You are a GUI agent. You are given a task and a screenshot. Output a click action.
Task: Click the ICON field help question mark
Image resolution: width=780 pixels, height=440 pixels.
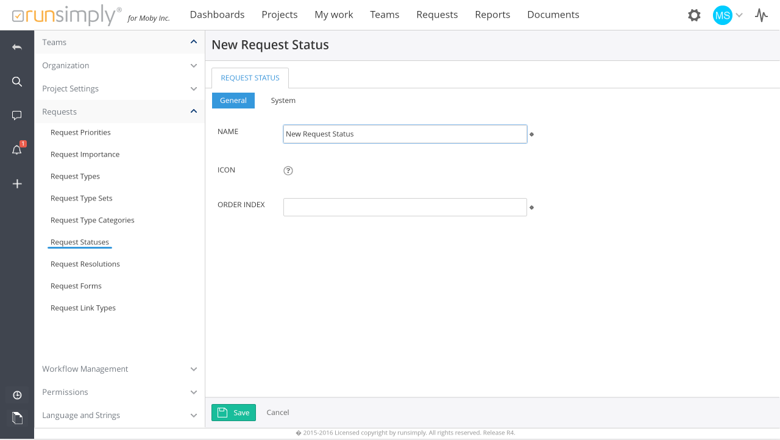[x=288, y=171]
